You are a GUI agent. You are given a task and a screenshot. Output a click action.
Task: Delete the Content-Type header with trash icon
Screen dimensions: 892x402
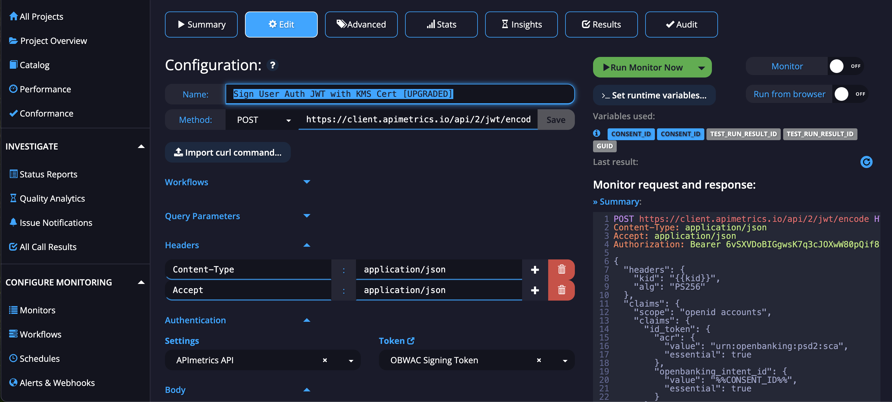point(562,269)
